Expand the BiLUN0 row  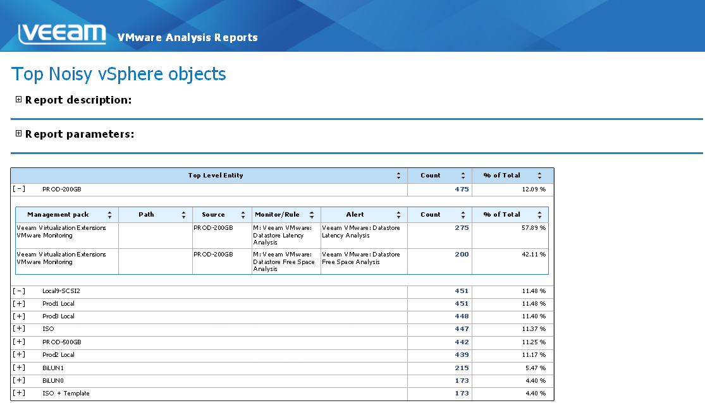pos(19,380)
